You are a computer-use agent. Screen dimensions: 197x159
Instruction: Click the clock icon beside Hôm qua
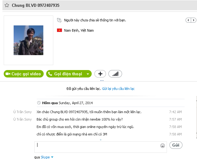39,103
